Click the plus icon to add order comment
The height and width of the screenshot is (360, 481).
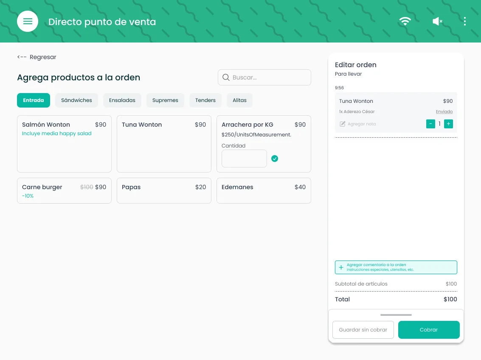(x=341, y=267)
